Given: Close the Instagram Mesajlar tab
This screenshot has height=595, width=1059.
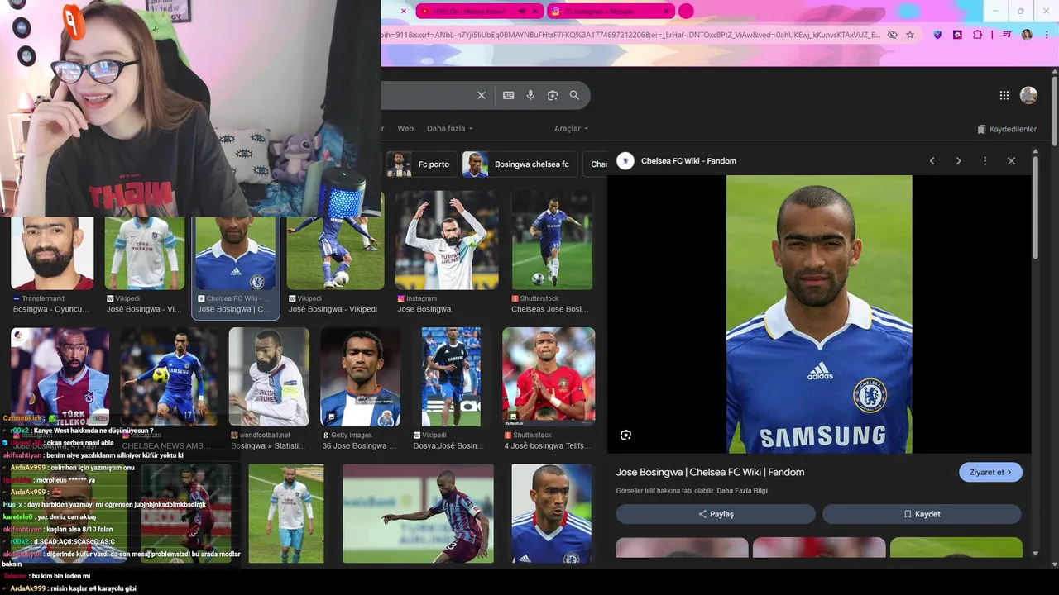Looking at the screenshot, I should pyautogui.click(x=666, y=12).
